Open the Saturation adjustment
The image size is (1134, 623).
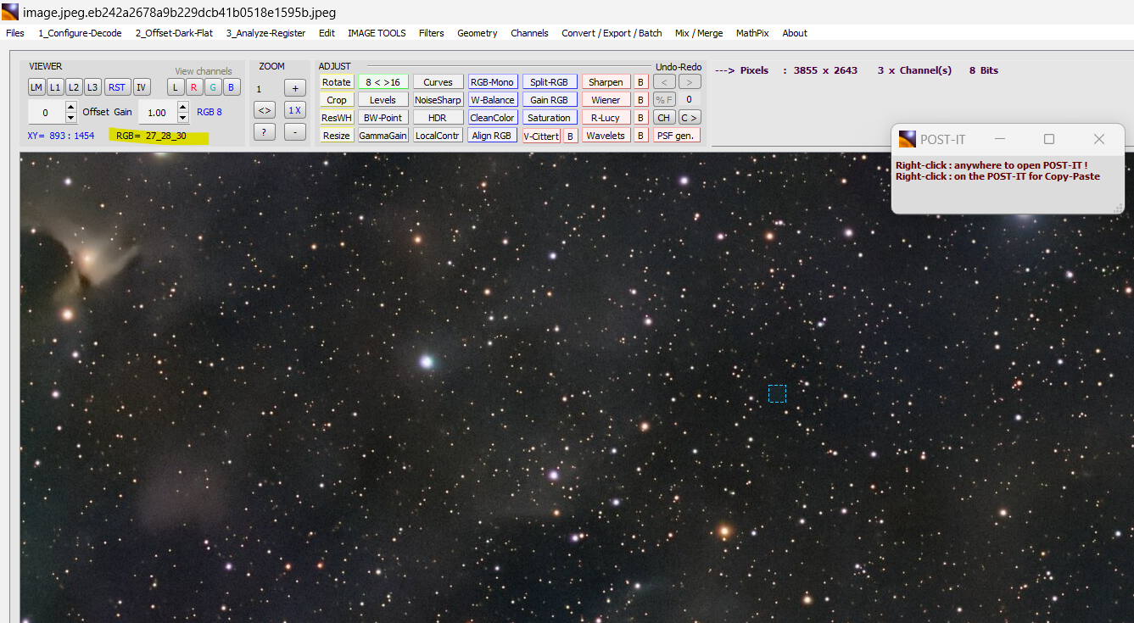(x=550, y=118)
